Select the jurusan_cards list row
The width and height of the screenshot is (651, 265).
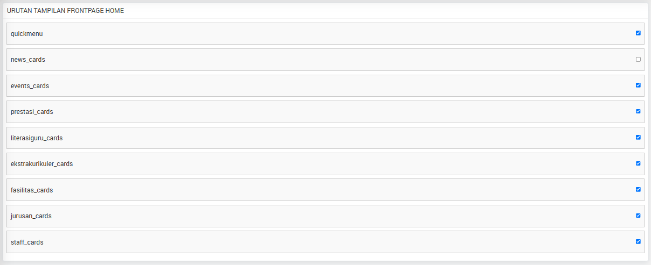click(x=325, y=216)
